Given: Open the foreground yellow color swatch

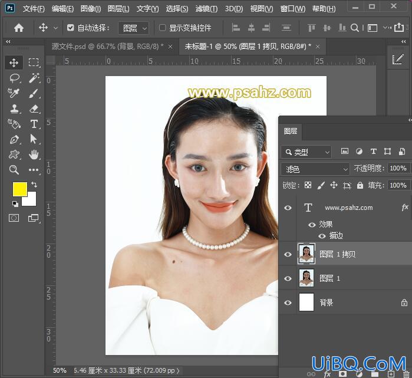Looking at the screenshot, I should (x=19, y=189).
